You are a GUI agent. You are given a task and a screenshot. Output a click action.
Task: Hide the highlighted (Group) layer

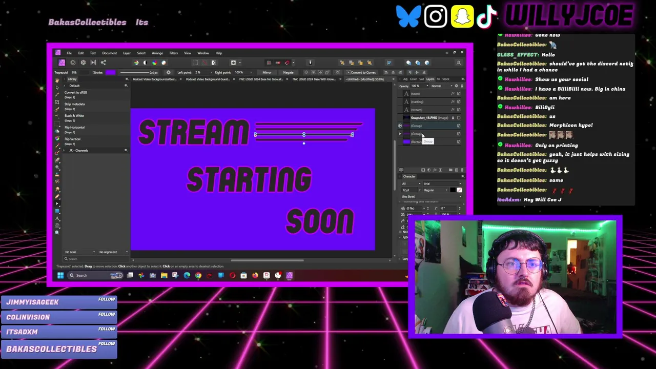pyautogui.click(x=459, y=126)
